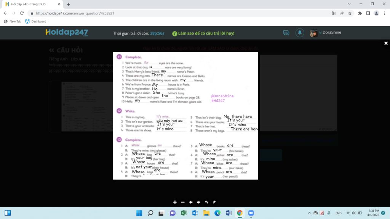Viewport: 390px width, 219px height.
Task: Go back in browser
Action: click(x=5, y=13)
